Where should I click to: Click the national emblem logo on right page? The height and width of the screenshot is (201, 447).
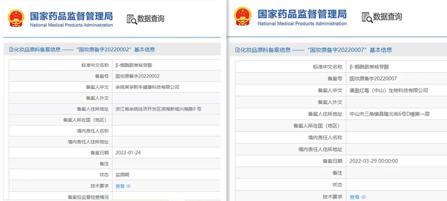(x=243, y=16)
